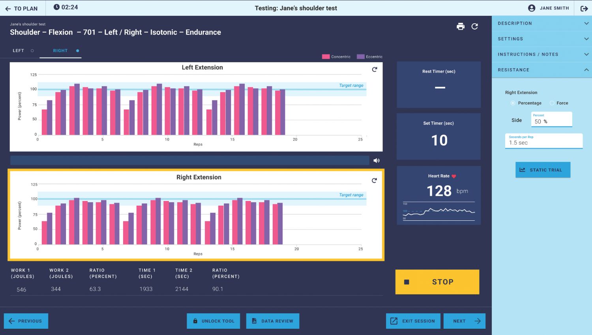Screen dimensions: 592x335
Task: Collapse the Resistance section
Action: (541, 70)
